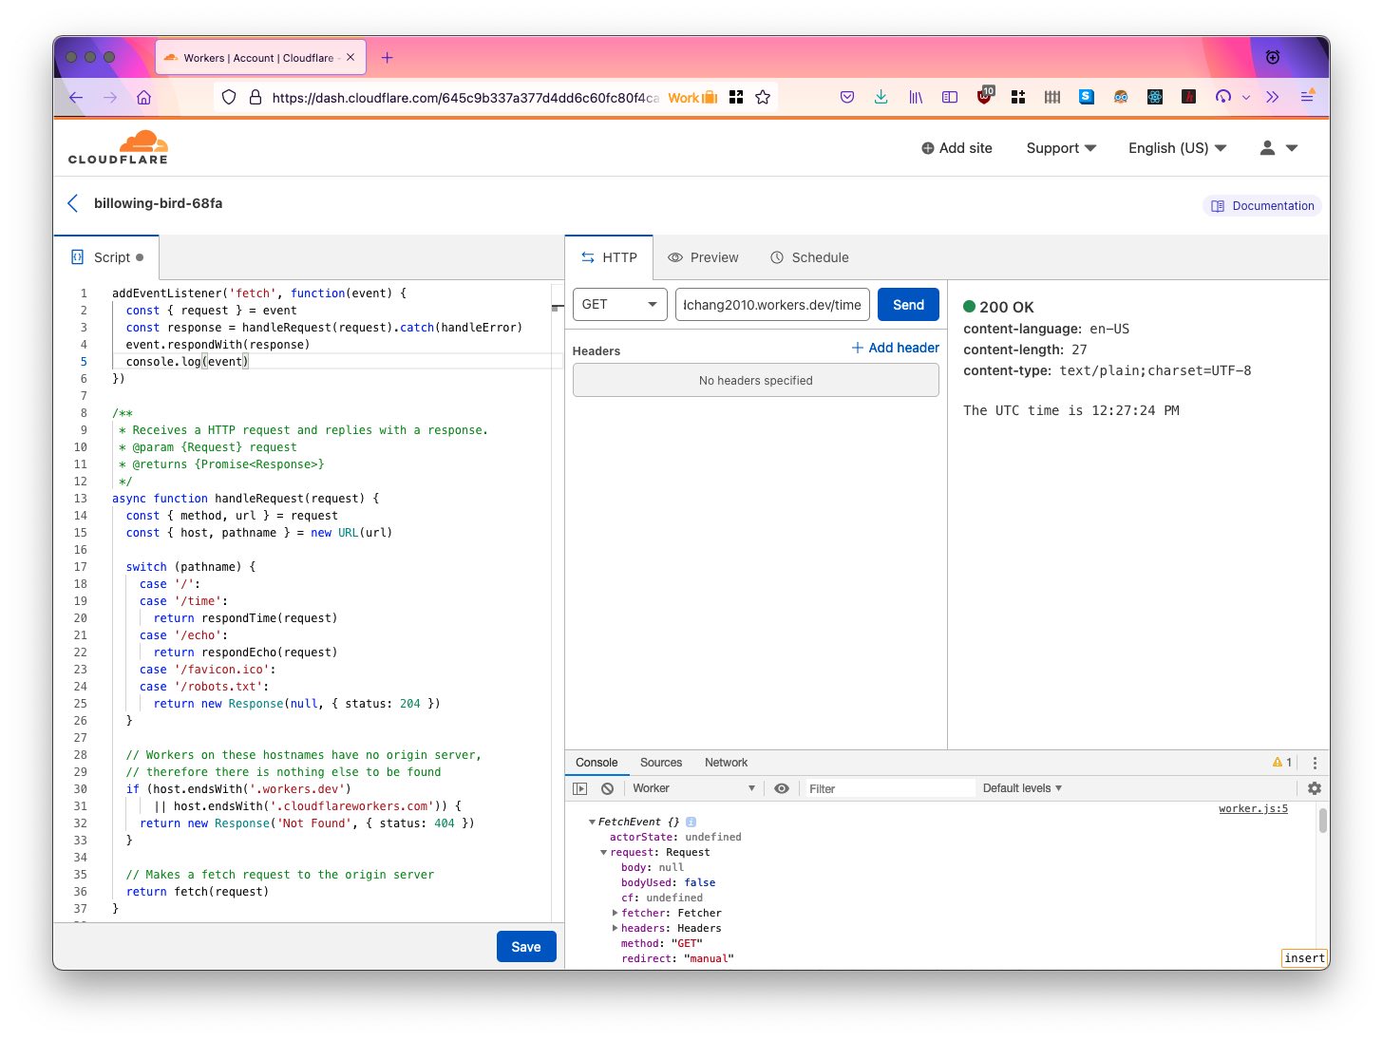Open the Support dropdown

tap(1061, 148)
